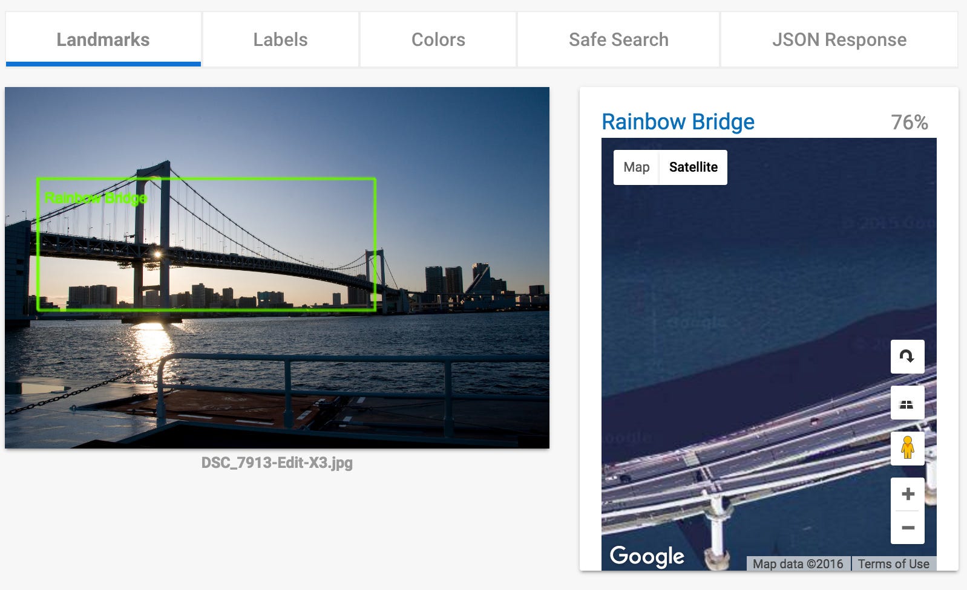Switch to the Labels tab
This screenshot has width=967, height=590.
click(280, 40)
